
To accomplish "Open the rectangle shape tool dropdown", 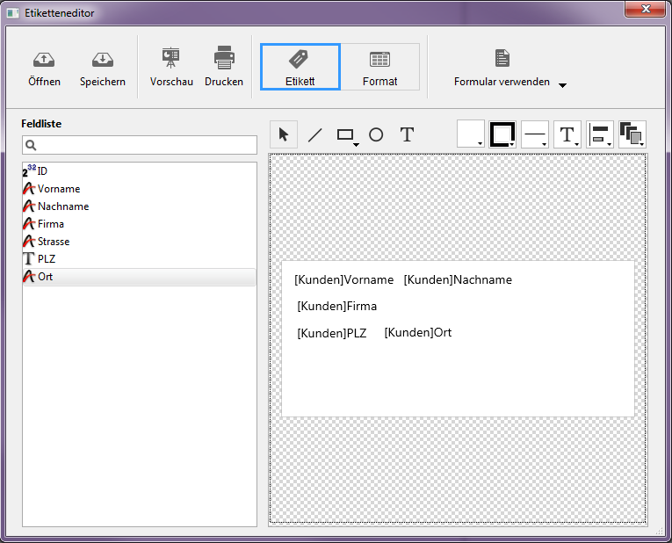I will [347, 135].
